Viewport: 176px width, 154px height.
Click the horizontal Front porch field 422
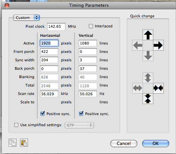[49, 52]
